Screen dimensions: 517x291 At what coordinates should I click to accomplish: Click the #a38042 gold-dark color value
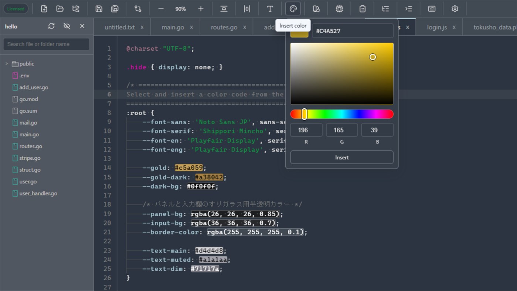pyautogui.click(x=209, y=177)
